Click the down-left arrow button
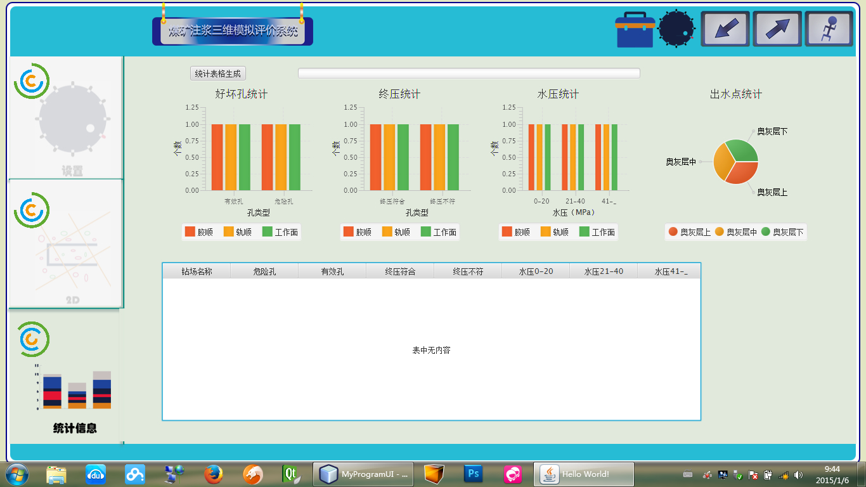866x487 pixels. pyautogui.click(x=725, y=29)
